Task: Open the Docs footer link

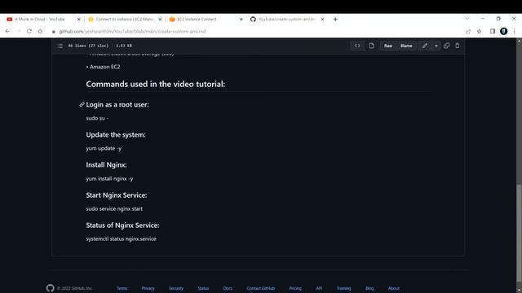Action: coord(228,288)
